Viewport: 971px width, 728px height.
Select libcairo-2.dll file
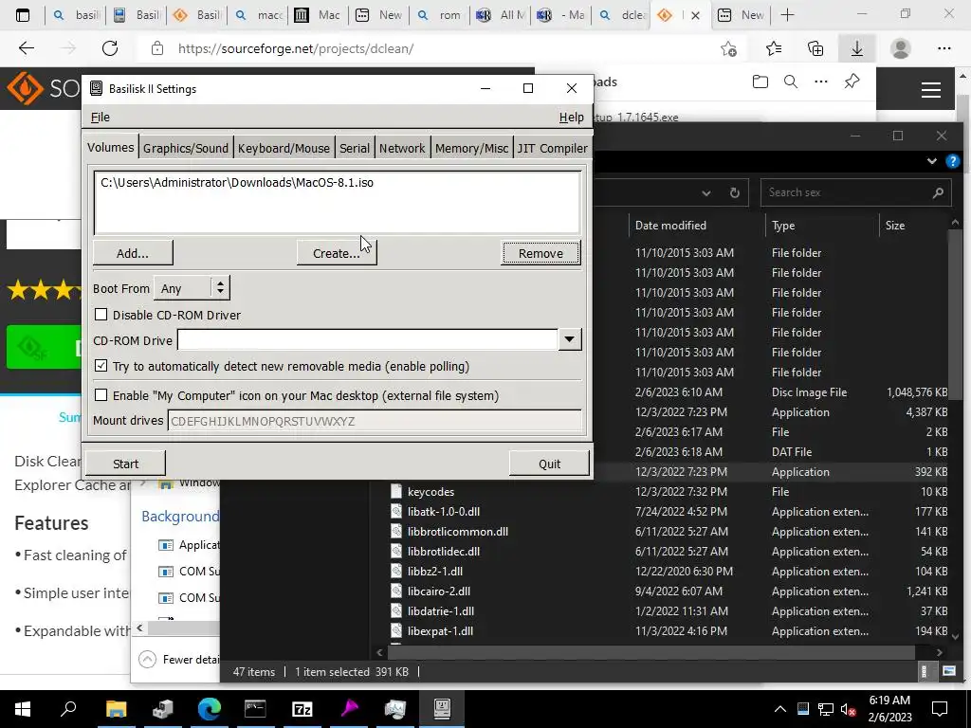point(438,591)
